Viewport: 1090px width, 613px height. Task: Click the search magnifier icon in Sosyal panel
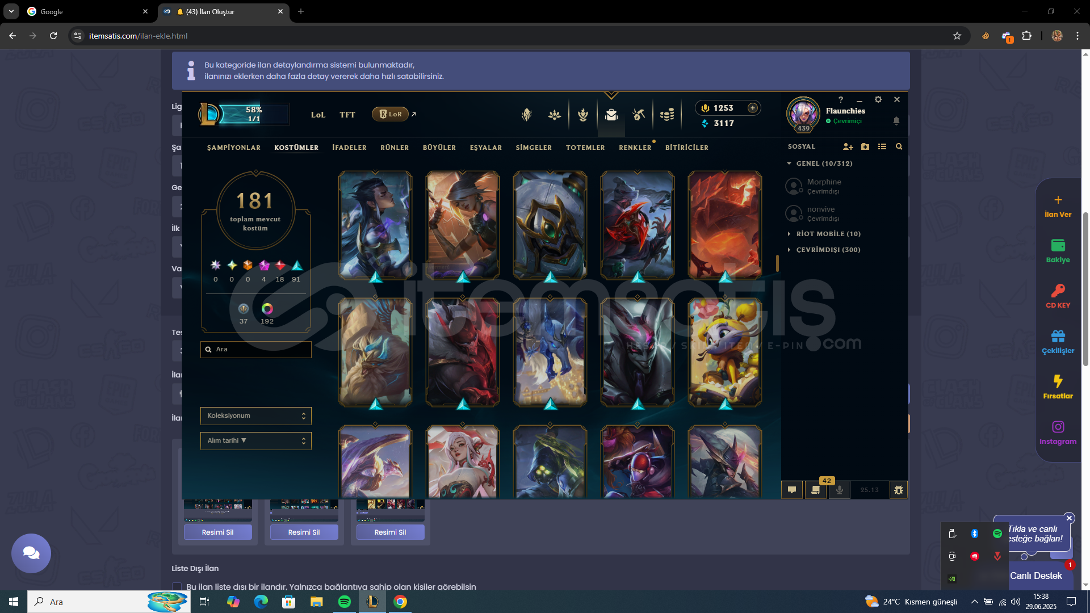(899, 146)
